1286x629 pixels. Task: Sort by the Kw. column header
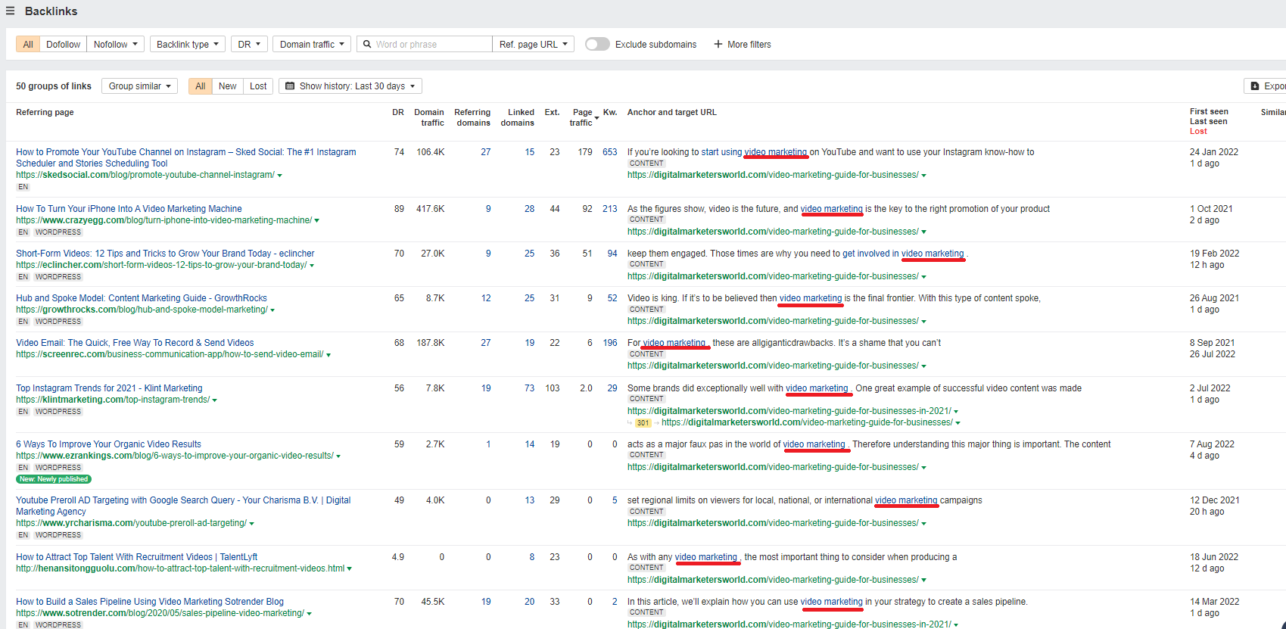click(610, 112)
